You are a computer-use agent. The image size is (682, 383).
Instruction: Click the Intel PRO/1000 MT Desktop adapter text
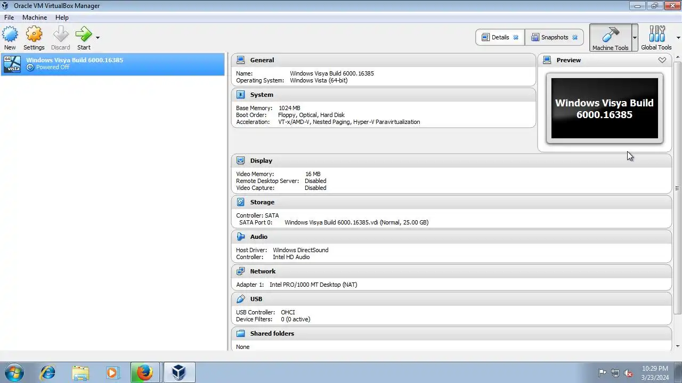(313, 285)
